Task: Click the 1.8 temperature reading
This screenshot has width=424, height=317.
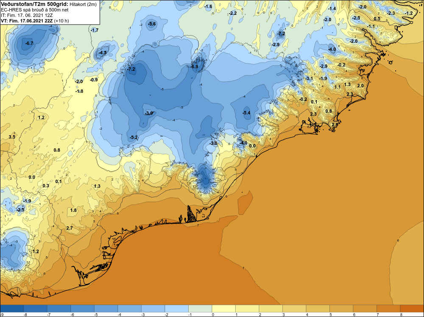Action: 73,210
